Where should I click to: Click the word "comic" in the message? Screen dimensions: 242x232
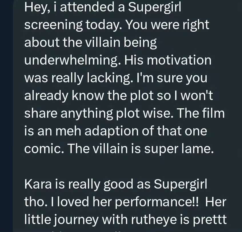tap(41, 149)
